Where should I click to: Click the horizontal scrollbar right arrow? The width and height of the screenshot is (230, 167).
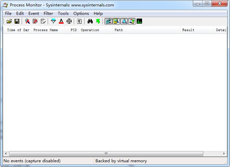point(224,153)
